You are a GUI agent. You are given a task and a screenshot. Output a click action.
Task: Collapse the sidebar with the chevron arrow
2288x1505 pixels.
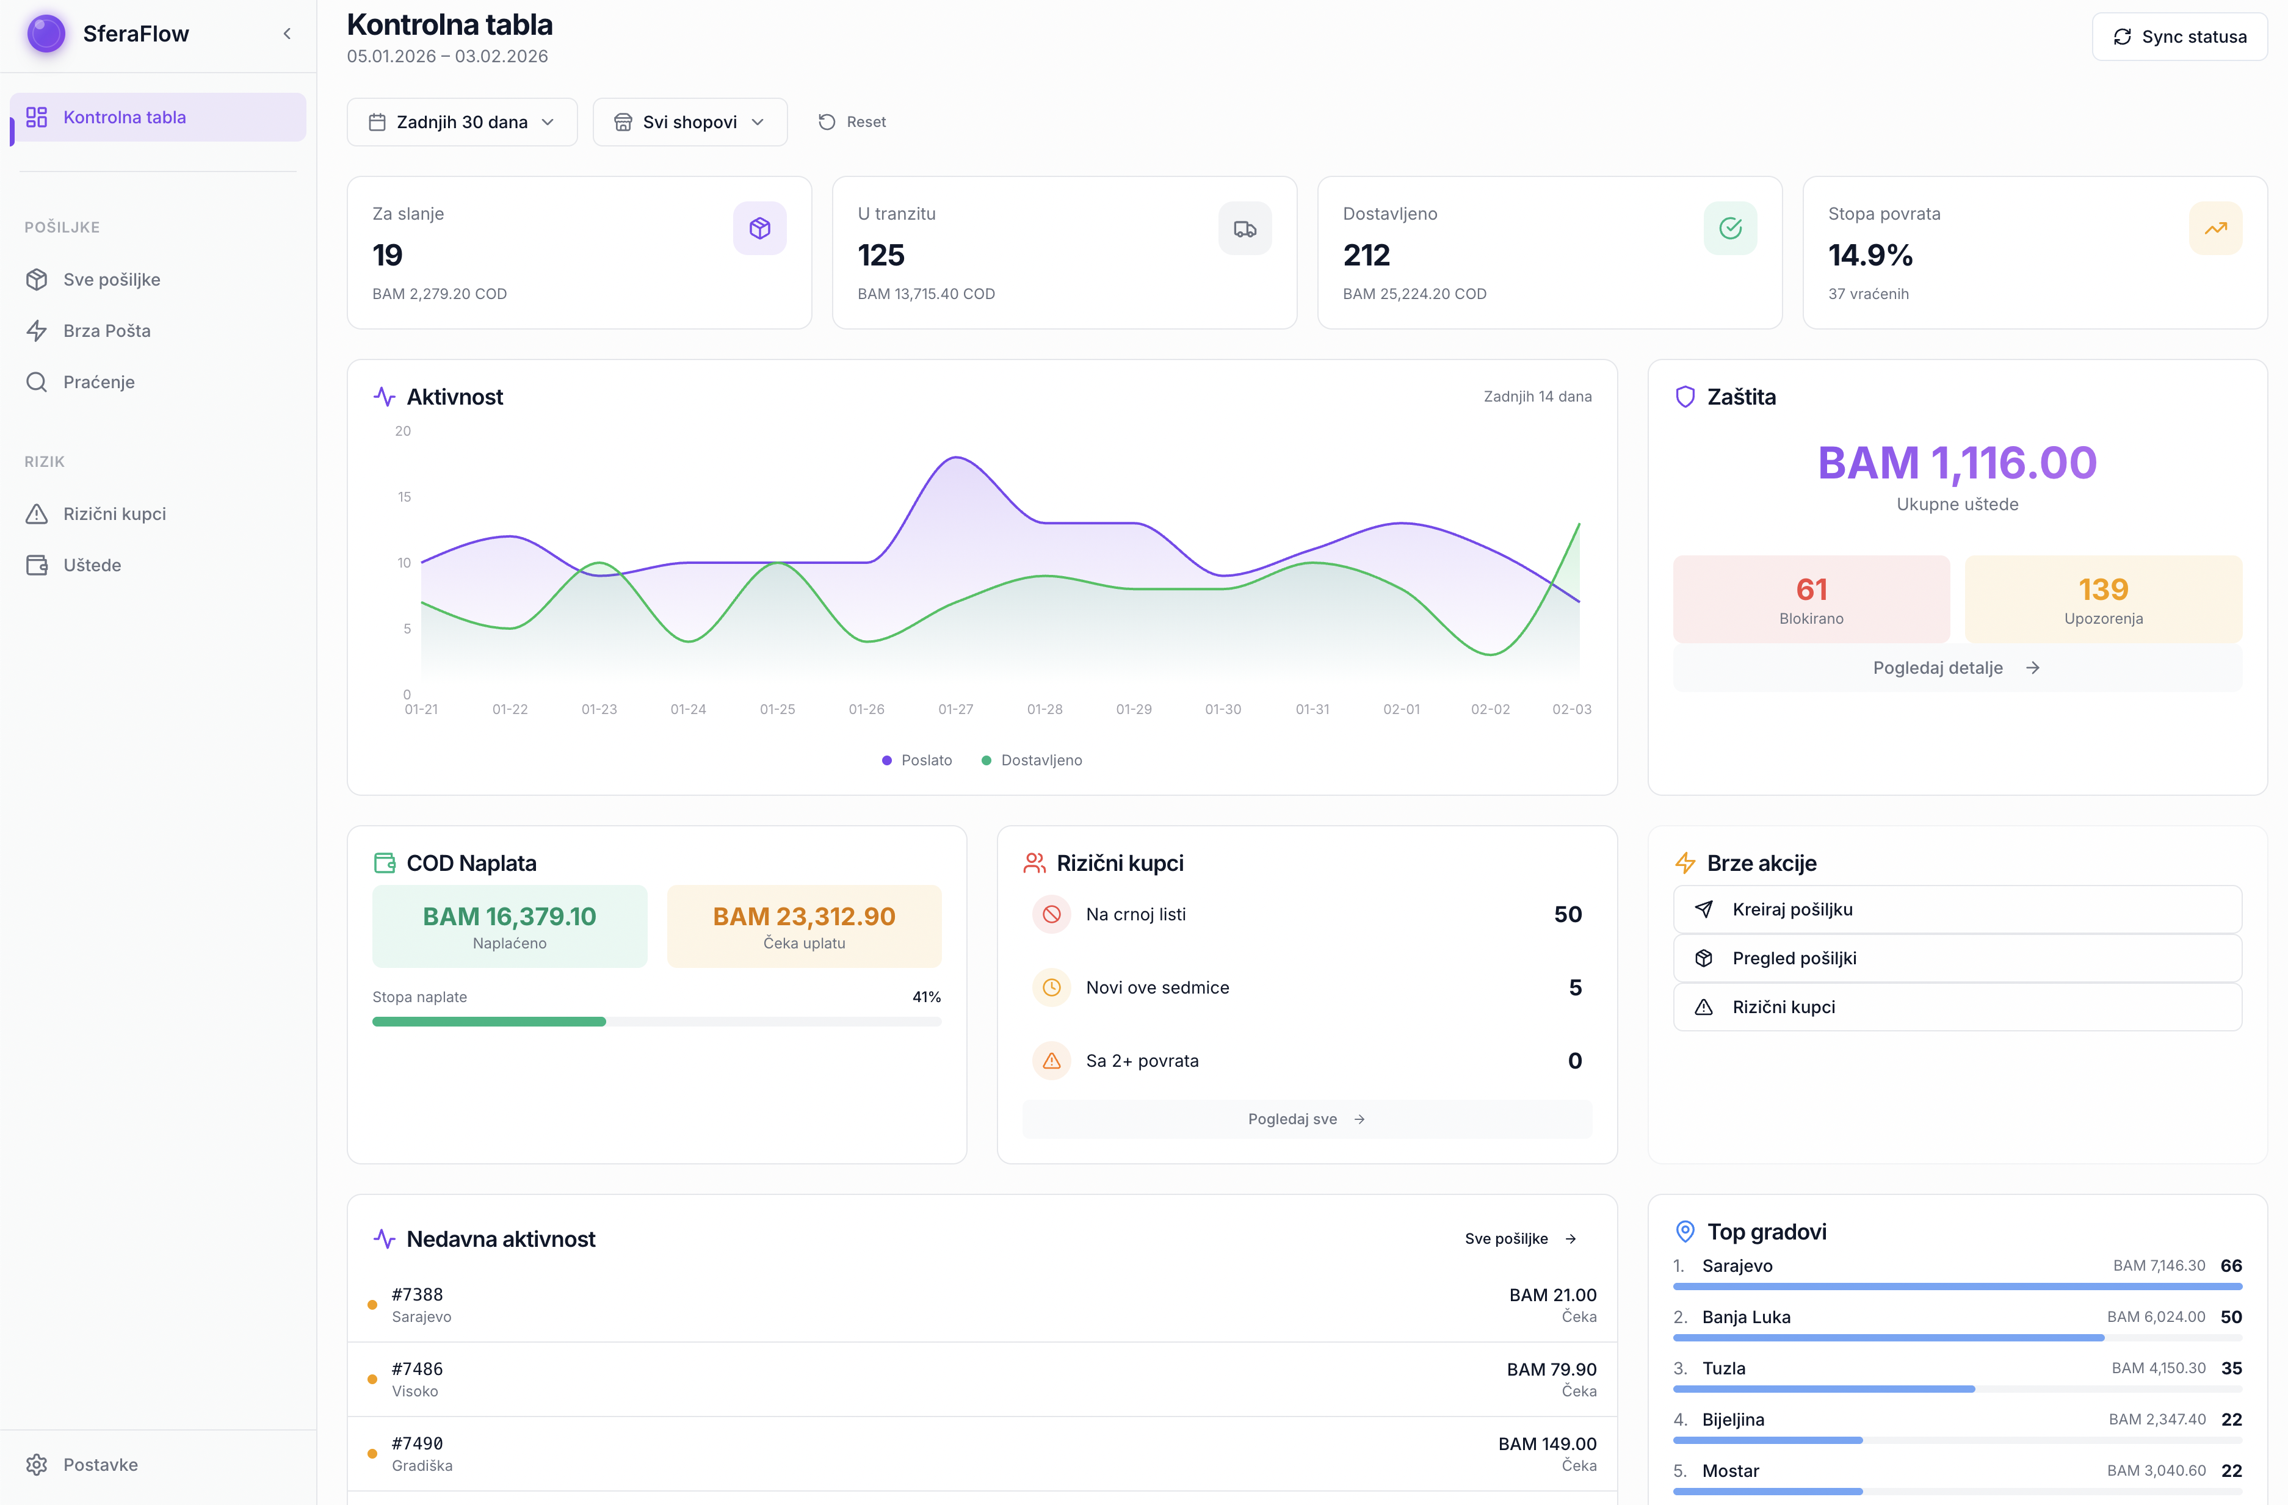[x=286, y=33]
